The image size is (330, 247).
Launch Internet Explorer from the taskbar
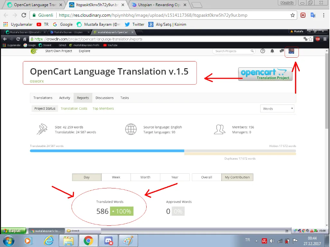click(x=49, y=241)
